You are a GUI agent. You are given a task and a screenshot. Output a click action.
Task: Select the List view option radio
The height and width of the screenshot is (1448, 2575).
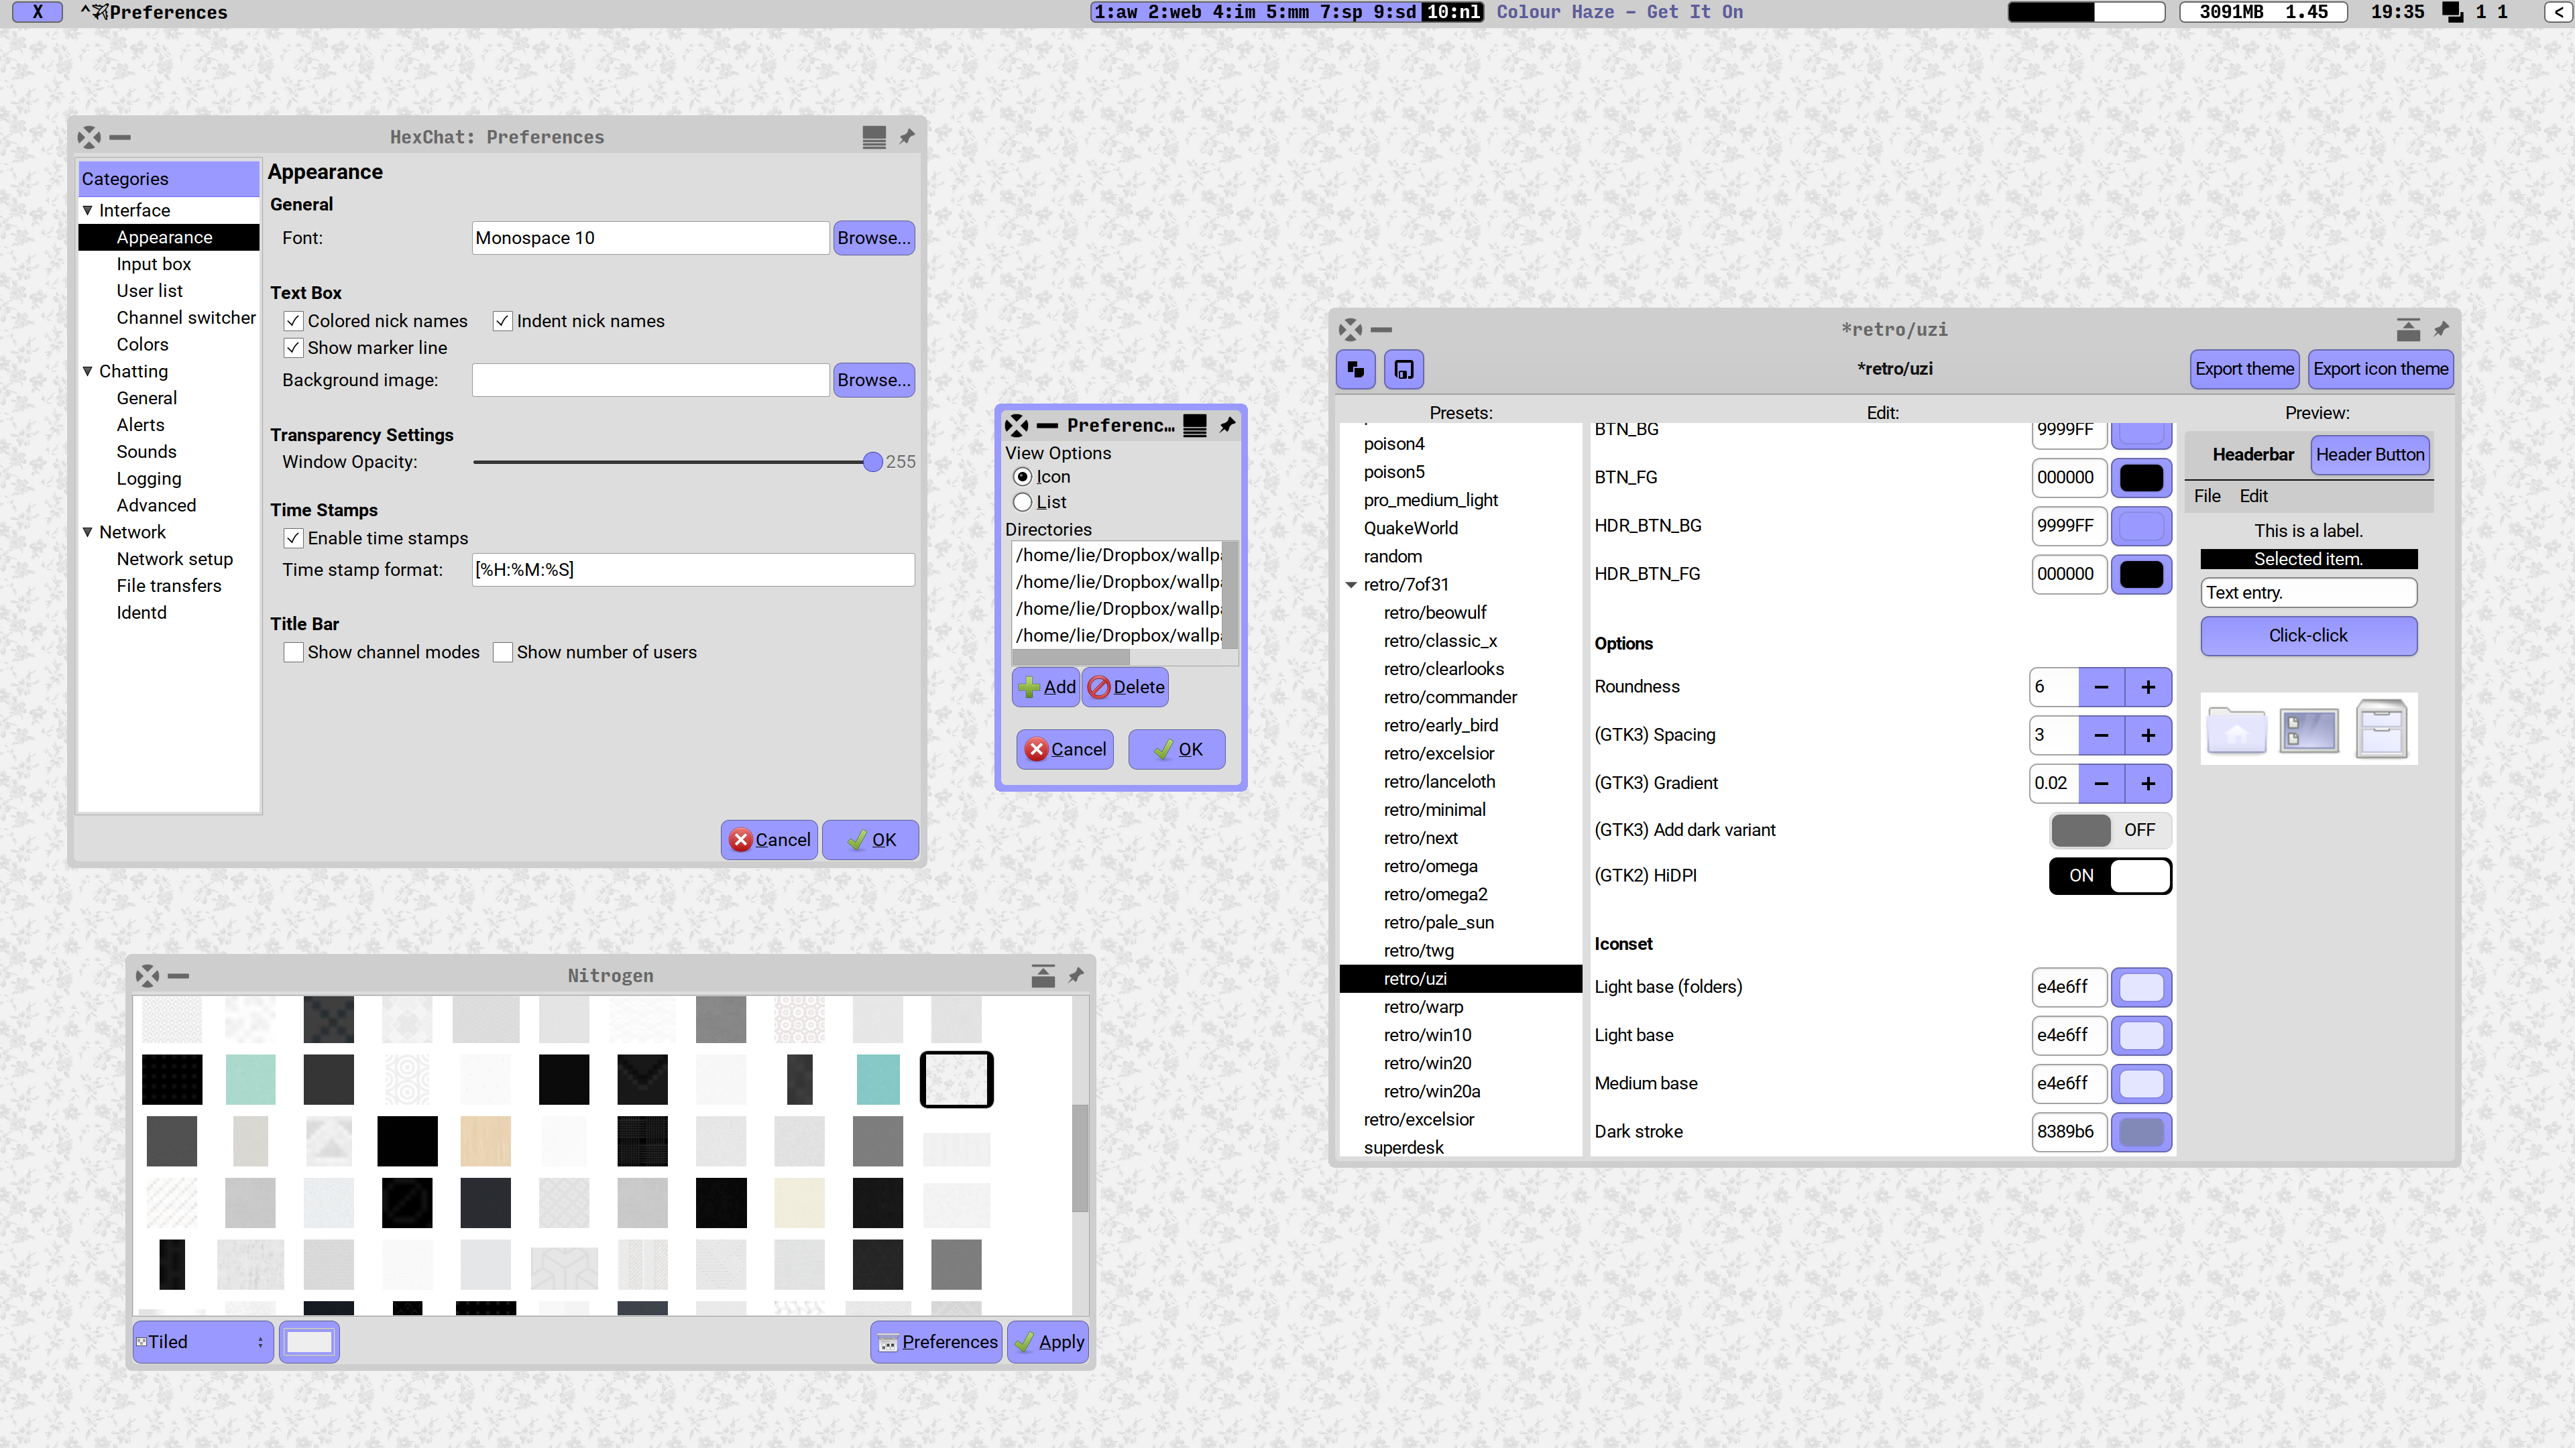click(x=1023, y=501)
